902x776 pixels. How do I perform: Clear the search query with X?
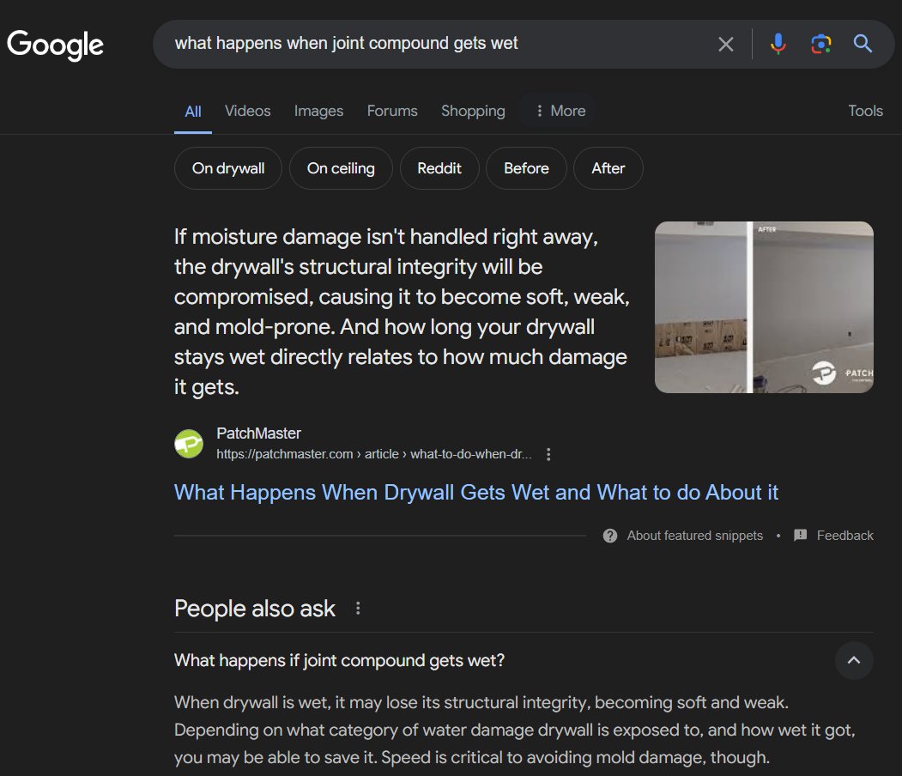(x=725, y=45)
